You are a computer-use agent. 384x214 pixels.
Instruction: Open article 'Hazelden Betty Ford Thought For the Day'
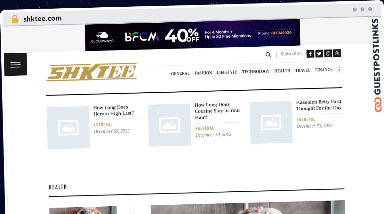pos(319,105)
